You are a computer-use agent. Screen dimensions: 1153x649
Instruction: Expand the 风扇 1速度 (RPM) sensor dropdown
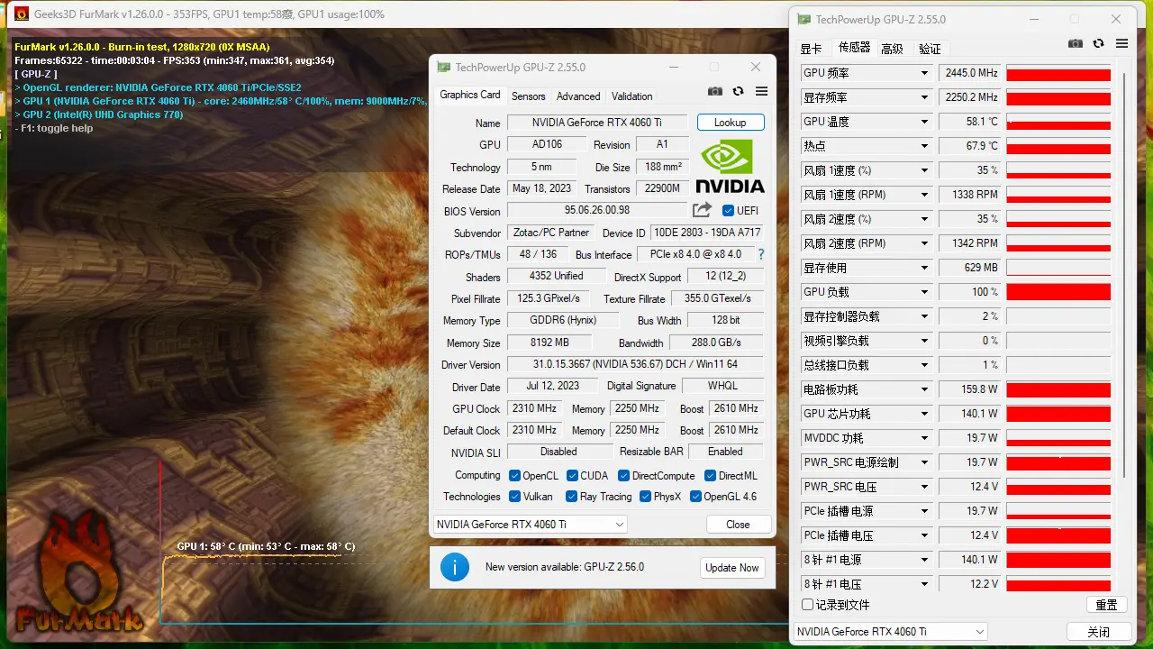[924, 195]
